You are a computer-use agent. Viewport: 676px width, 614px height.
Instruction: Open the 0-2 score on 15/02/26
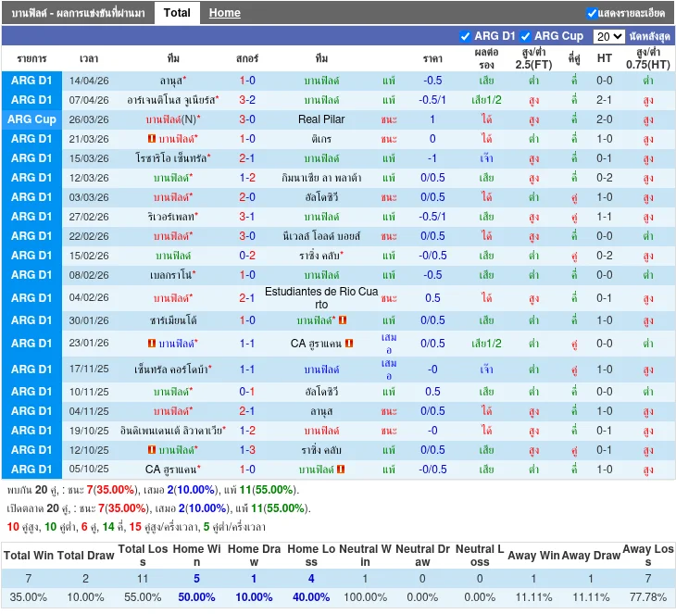point(247,256)
